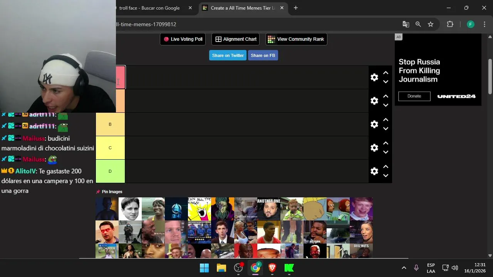
Task: Open the volume control in system tray
Action: (x=455, y=268)
